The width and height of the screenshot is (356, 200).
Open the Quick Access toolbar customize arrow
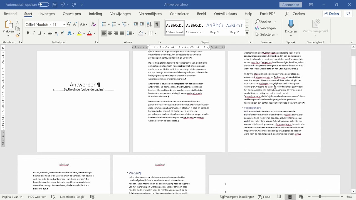82,5
